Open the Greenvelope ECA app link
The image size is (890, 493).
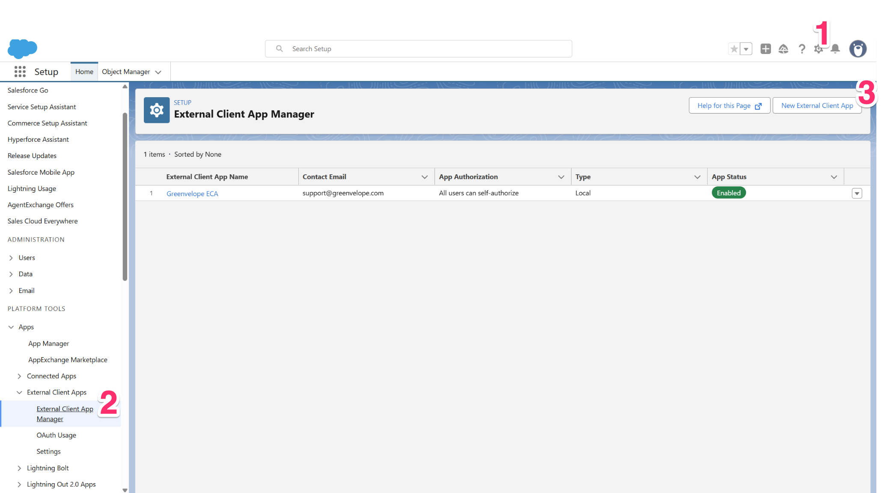click(192, 194)
